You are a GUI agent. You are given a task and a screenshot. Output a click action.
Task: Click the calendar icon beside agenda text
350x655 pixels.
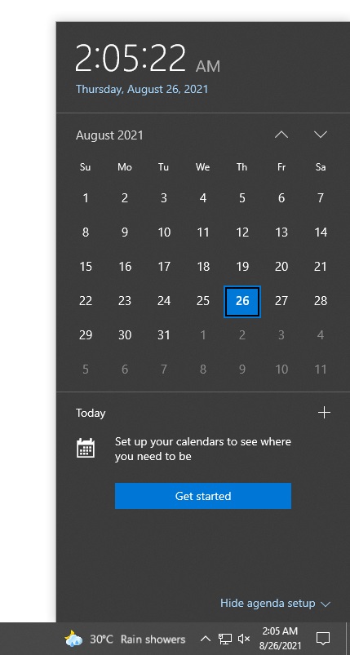pos(86,449)
